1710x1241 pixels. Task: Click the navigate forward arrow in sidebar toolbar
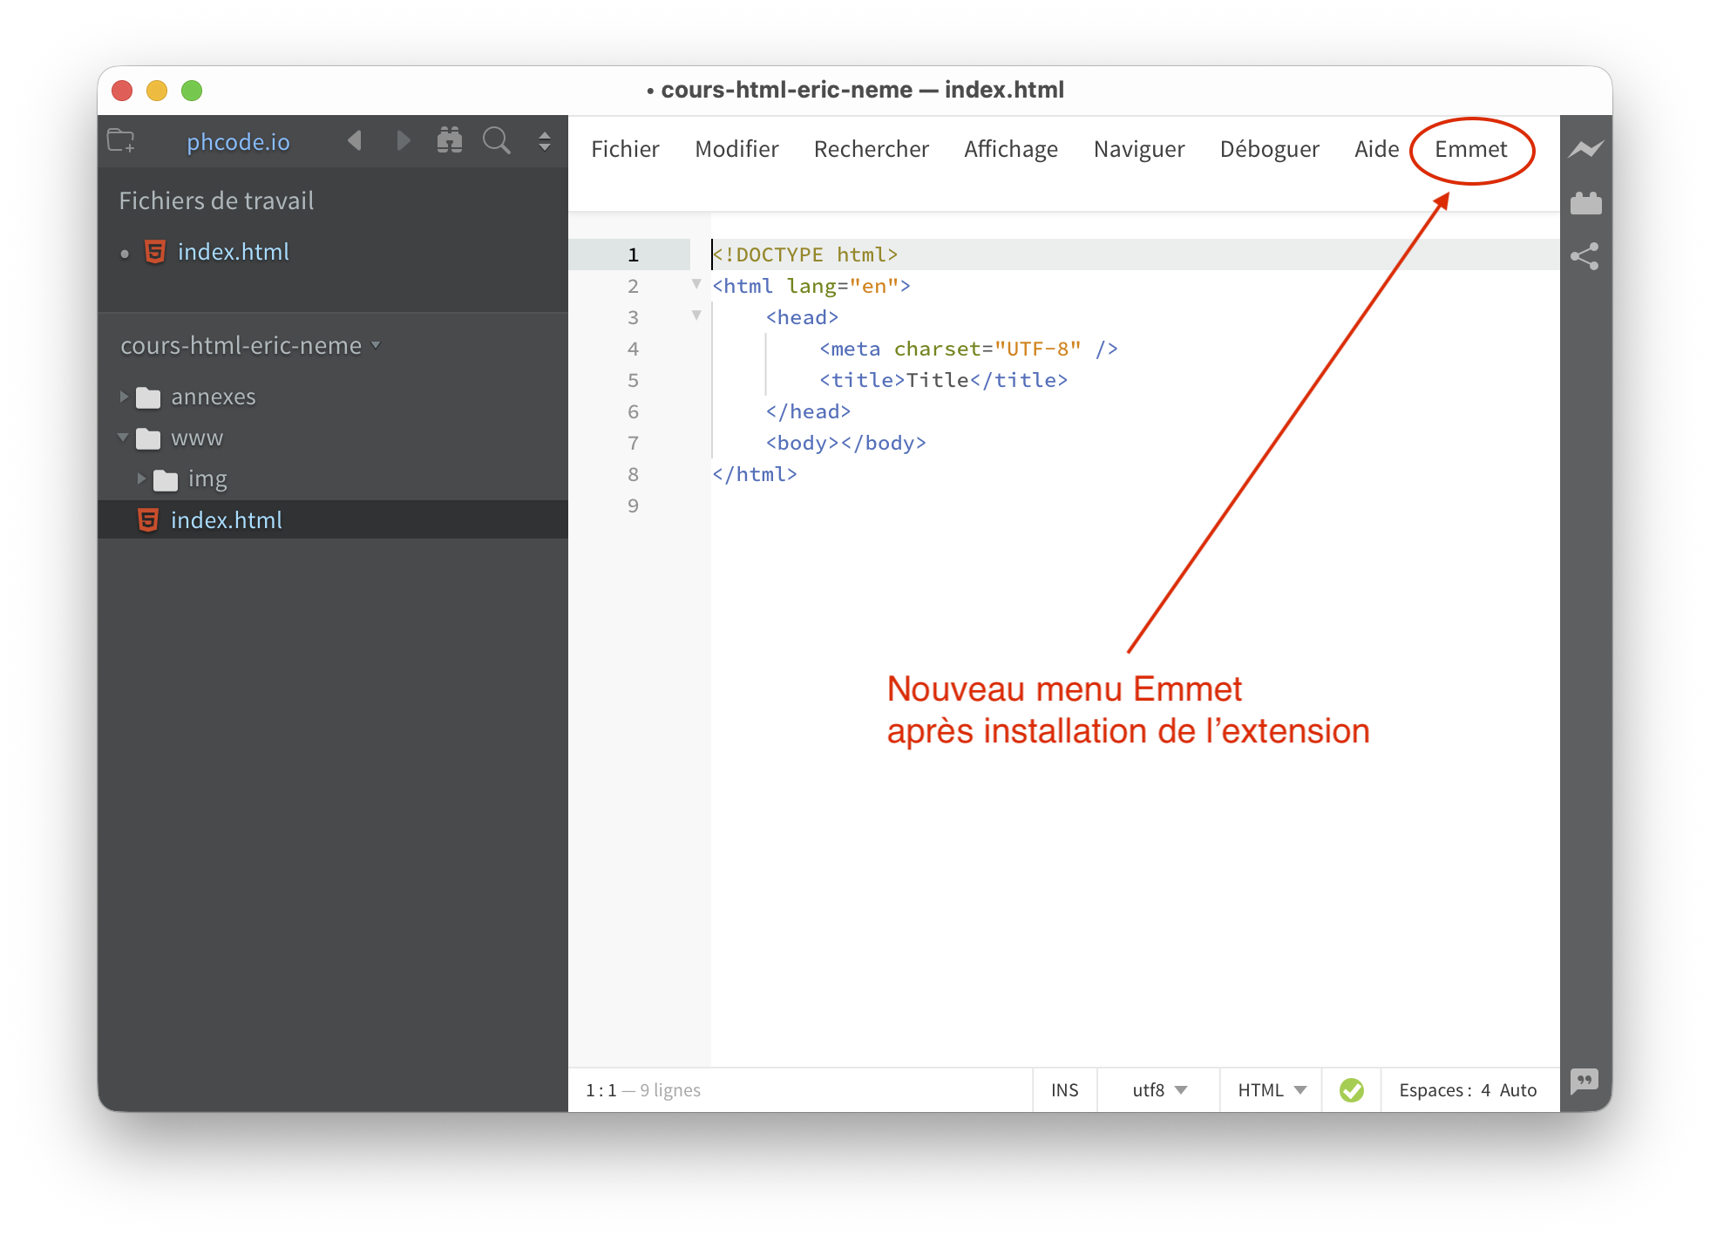point(403,140)
